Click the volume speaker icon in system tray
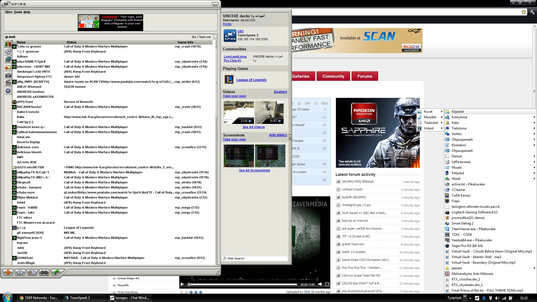The width and height of the screenshot is (537, 302). tap(497, 298)
